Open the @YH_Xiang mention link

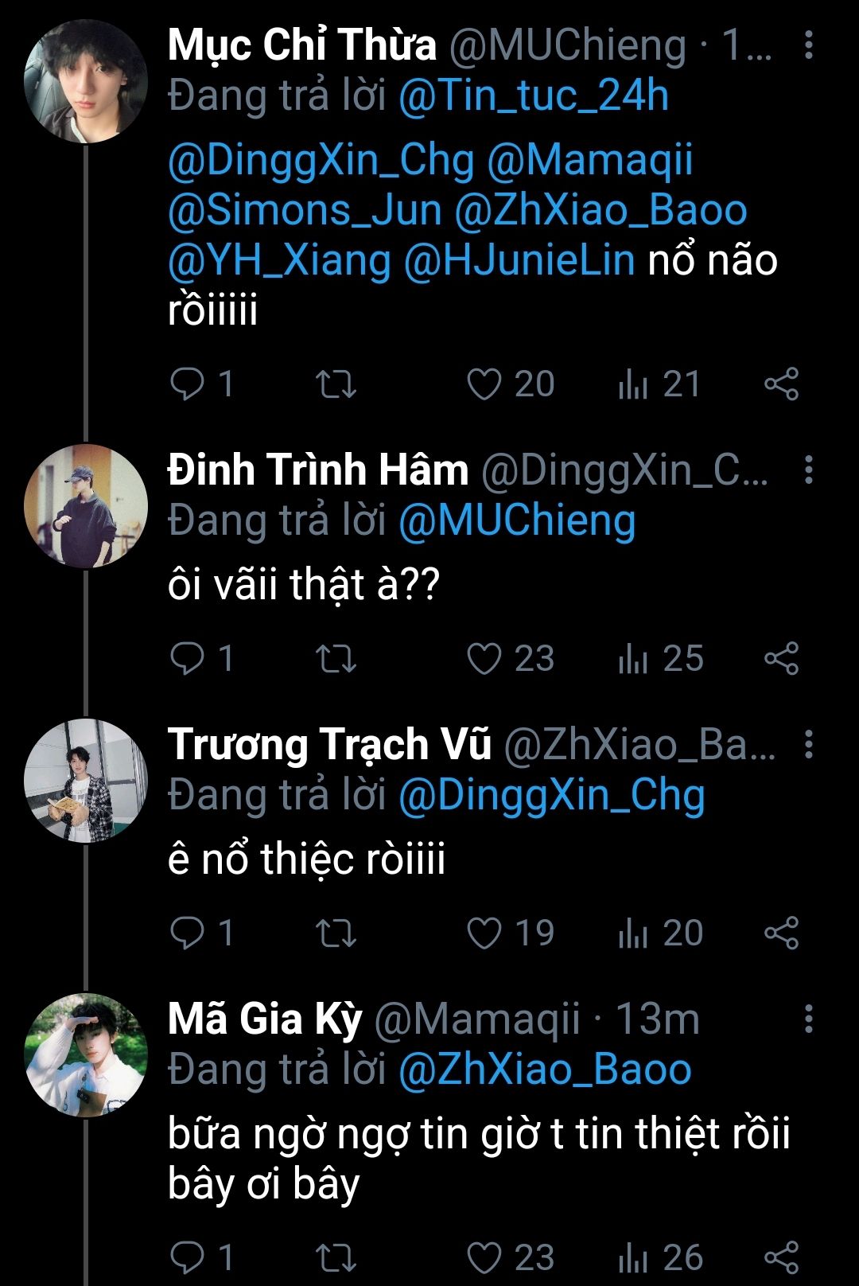[279, 260]
